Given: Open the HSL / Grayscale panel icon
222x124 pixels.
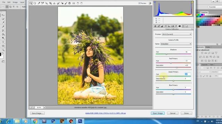Looking at the screenshot, I should click(x=166, y=26).
